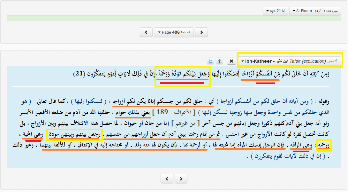The image size is (348, 192).
Task: Share the verse on Facebook
Action: coord(219,61)
